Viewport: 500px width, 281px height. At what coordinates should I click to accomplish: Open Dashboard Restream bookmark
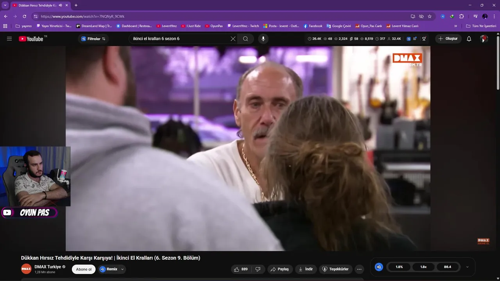point(134,26)
